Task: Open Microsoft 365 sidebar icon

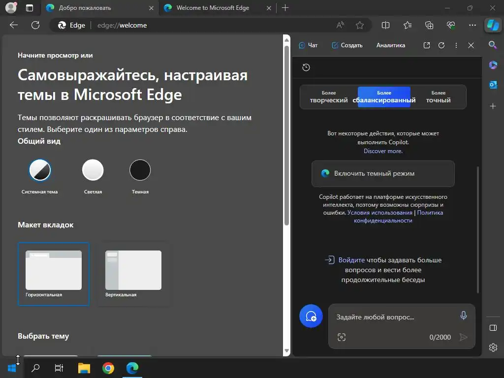Action: 493,65
